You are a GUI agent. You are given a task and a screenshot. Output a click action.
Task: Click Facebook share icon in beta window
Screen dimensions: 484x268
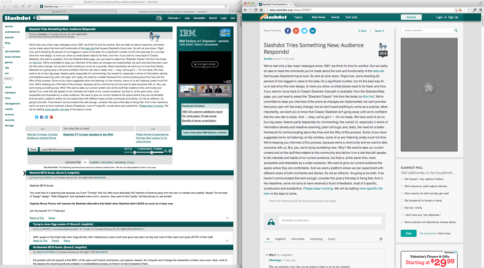click(288, 31)
